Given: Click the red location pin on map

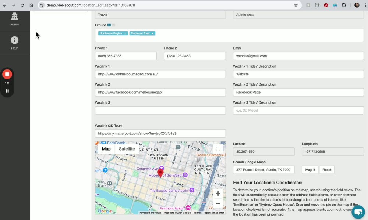Looking at the screenshot, I should (x=160, y=173).
